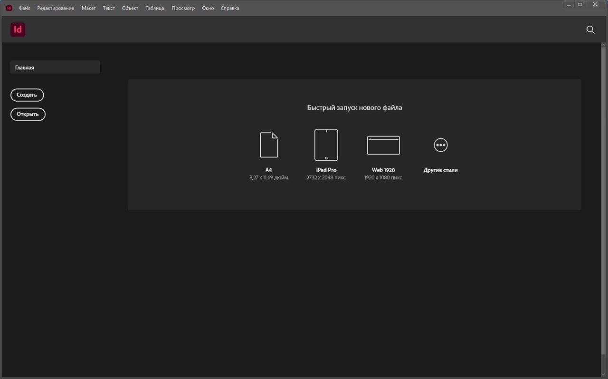Switch to the Главная tab
The width and height of the screenshot is (608, 379).
click(x=55, y=68)
